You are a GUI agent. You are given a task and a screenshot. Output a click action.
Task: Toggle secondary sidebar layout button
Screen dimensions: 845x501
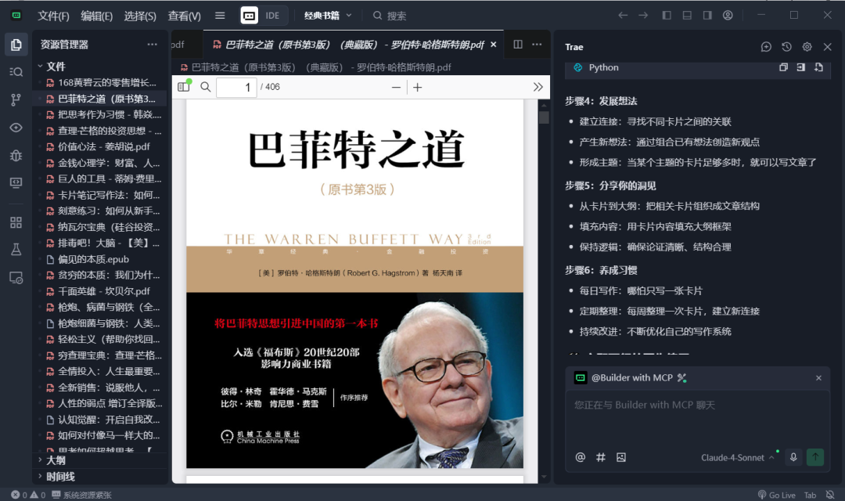pyautogui.click(x=707, y=15)
